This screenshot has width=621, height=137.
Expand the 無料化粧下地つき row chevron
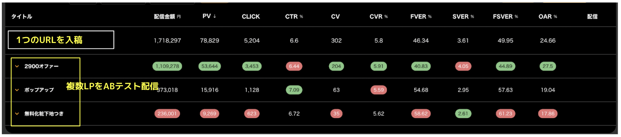(x=17, y=114)
